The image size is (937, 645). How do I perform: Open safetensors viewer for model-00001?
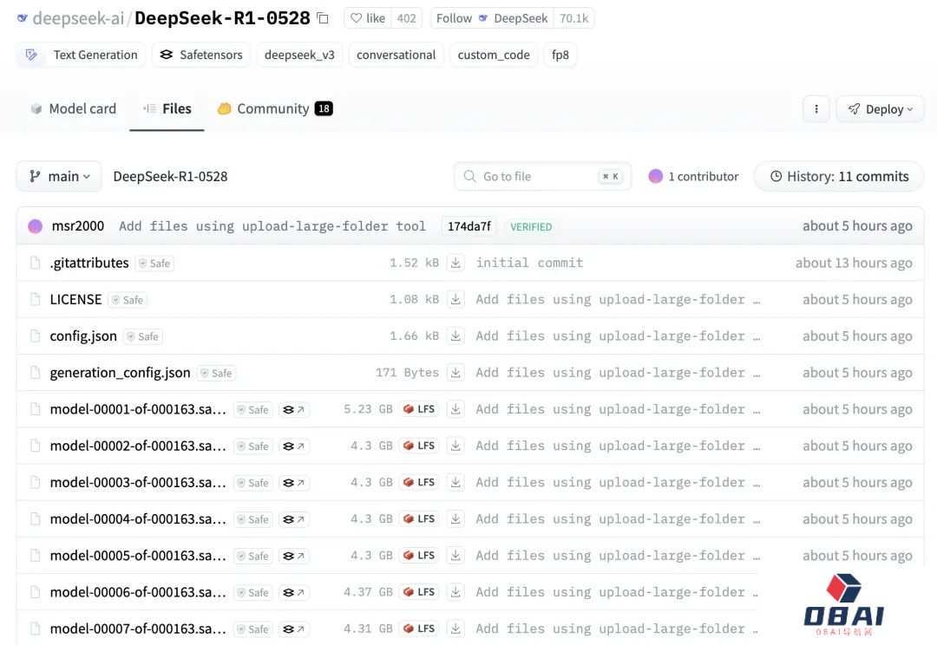coord(294,410)
